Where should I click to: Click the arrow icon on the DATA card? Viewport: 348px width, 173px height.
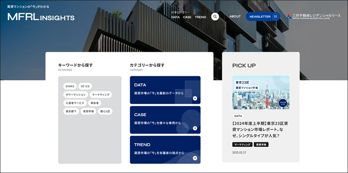tap(195, 98)
